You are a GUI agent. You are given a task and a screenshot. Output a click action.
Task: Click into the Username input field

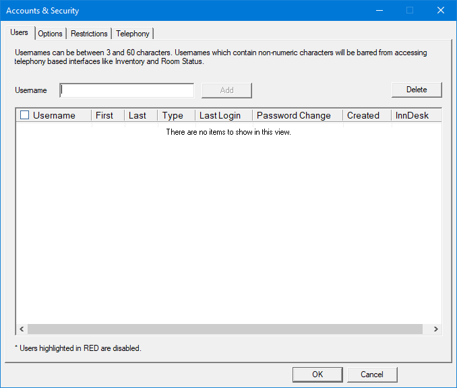coord(127,90)
